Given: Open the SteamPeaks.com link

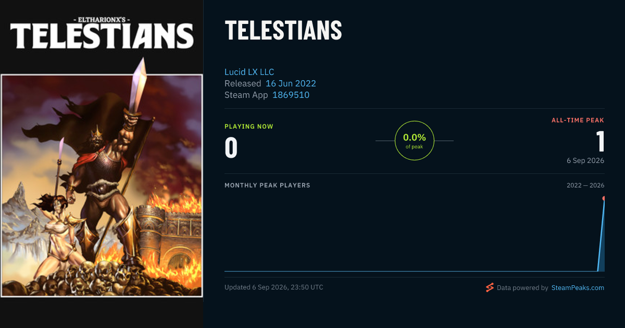Looking at the screenshot, I should coord(578,287).
